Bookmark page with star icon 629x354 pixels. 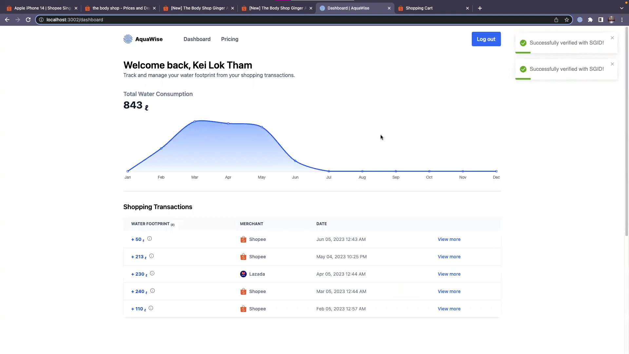pos(567,20)
